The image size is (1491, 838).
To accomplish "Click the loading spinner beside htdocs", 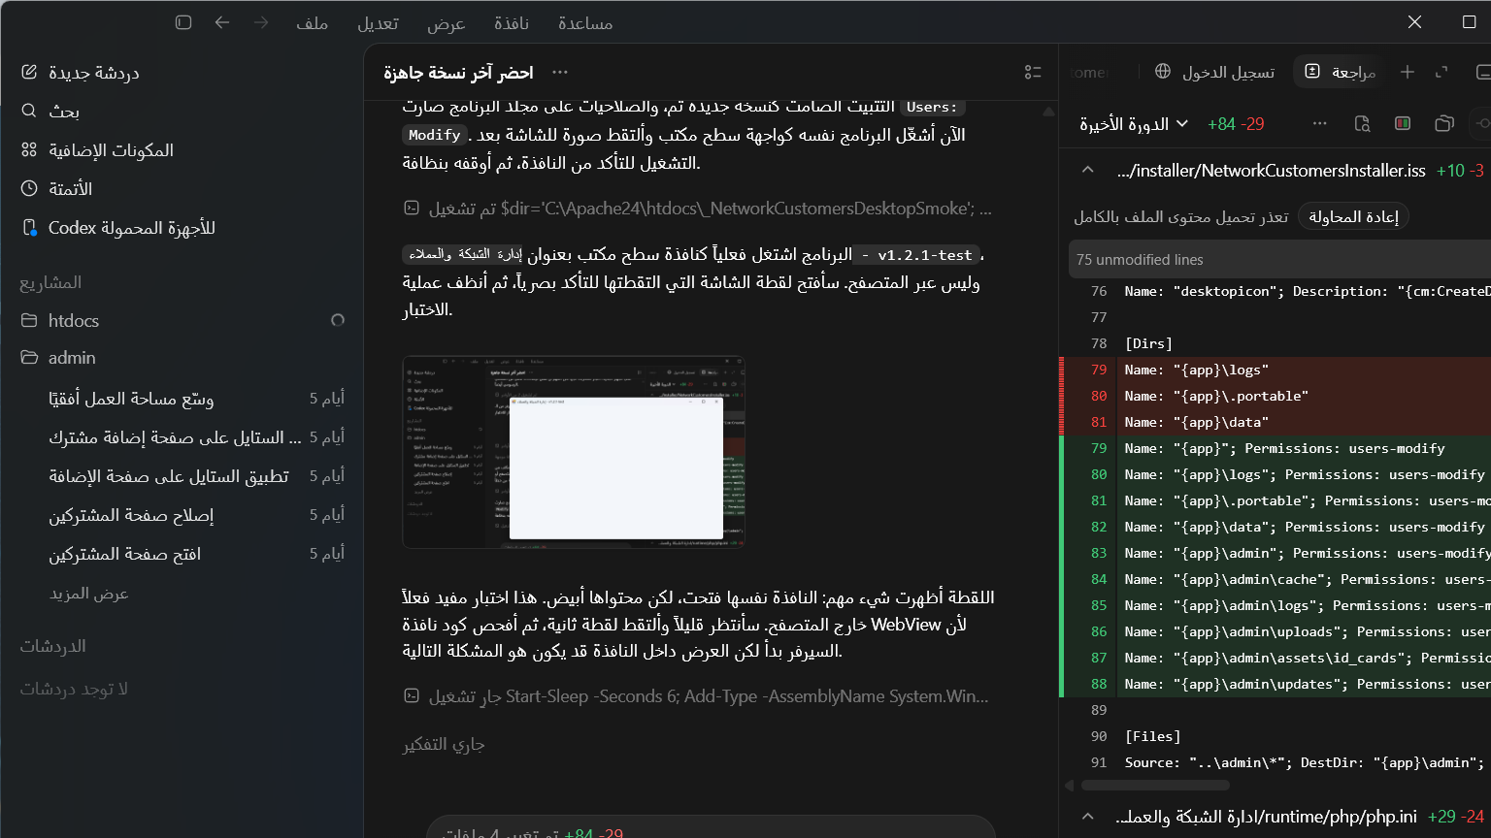I will pyautogui.click(x=338, y=320).
